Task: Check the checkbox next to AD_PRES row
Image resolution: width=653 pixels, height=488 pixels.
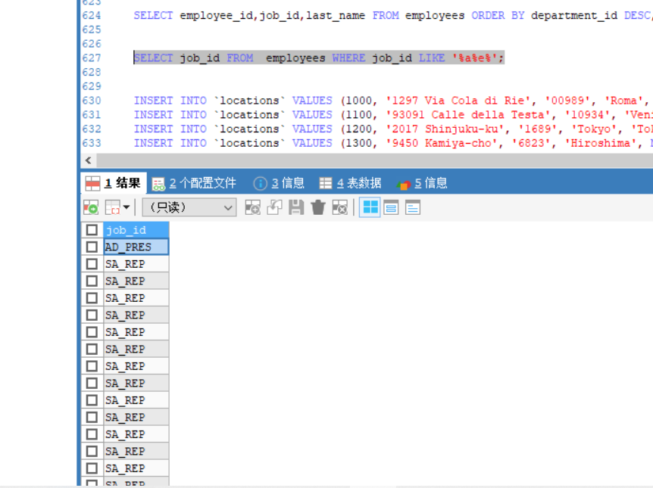Action: pos(92,246)
